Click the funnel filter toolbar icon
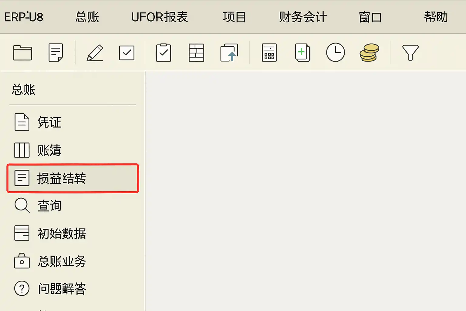 point(410,53)
